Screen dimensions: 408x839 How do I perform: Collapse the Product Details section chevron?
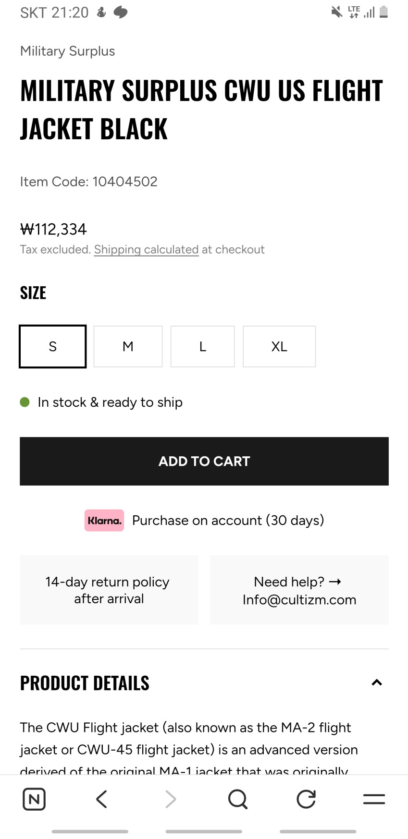pyautogui.click(x=377, y=682)
